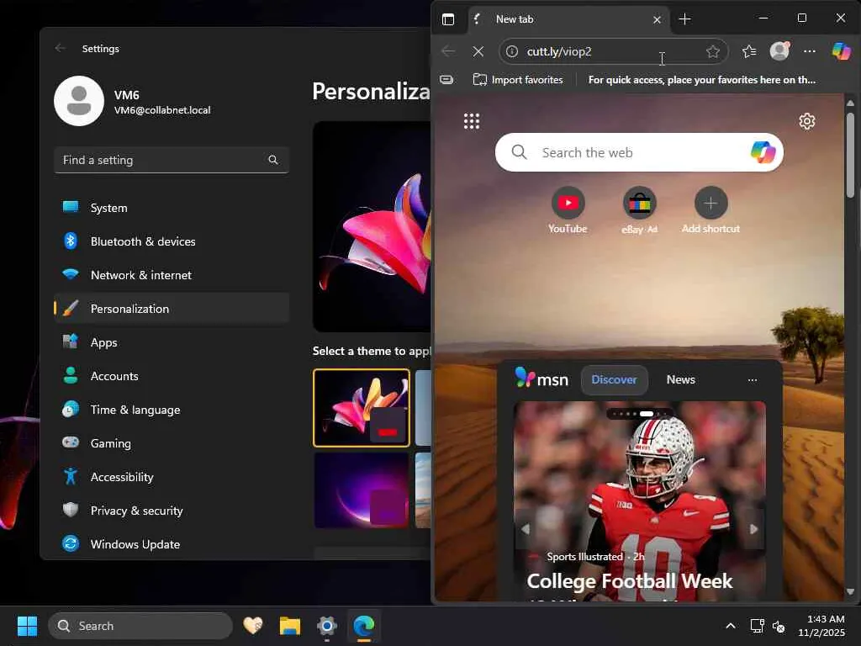Click the cutt.ly/viop2 address bar
861x646 pixels.
(613, 51)
